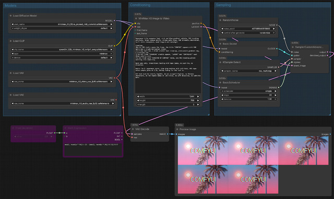Increase noise_seed with the right arrow
Viewport: 334px width, 199px height.
(x=274, y=29)
